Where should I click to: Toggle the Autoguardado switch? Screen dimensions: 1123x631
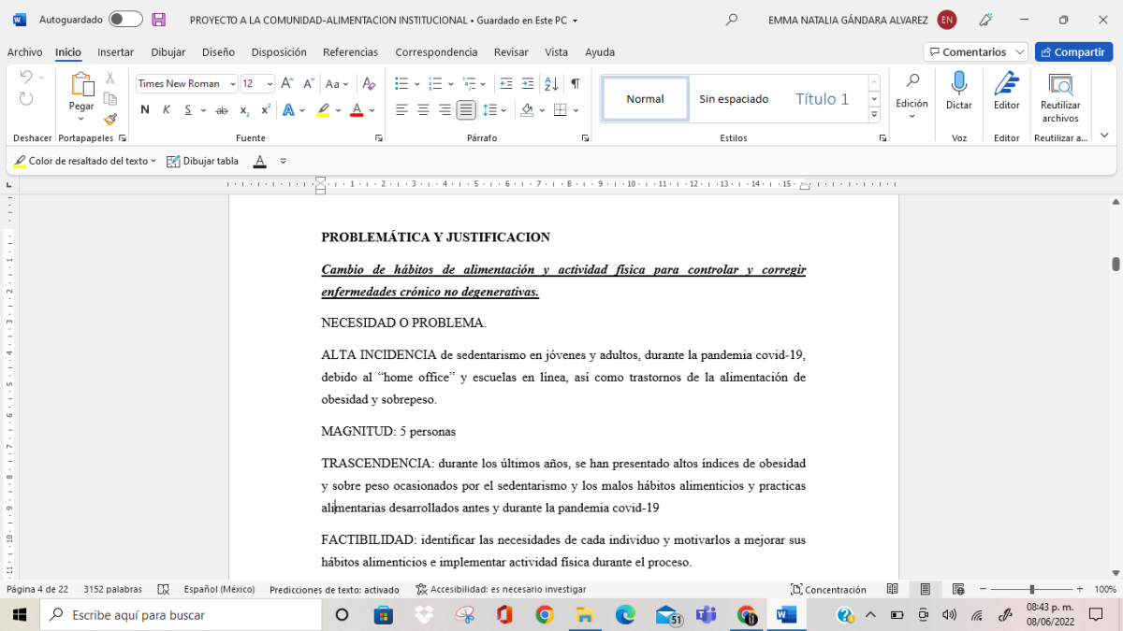tap(125, 20)
